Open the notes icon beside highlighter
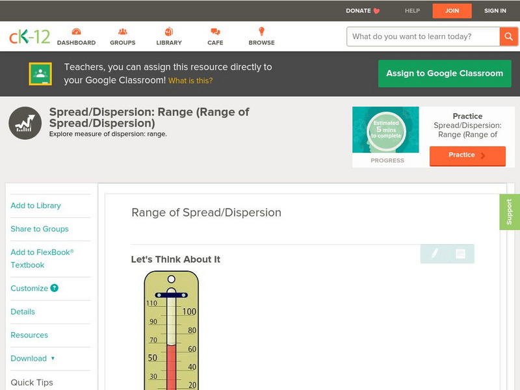Viewport: 520px width, 390px height. (460, 253)
